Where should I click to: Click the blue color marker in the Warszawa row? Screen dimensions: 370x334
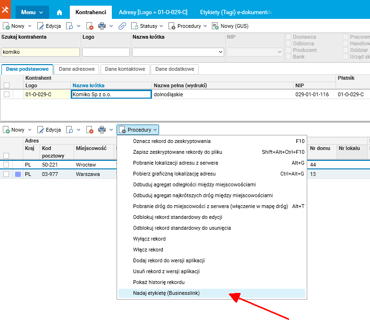[18, 175]
